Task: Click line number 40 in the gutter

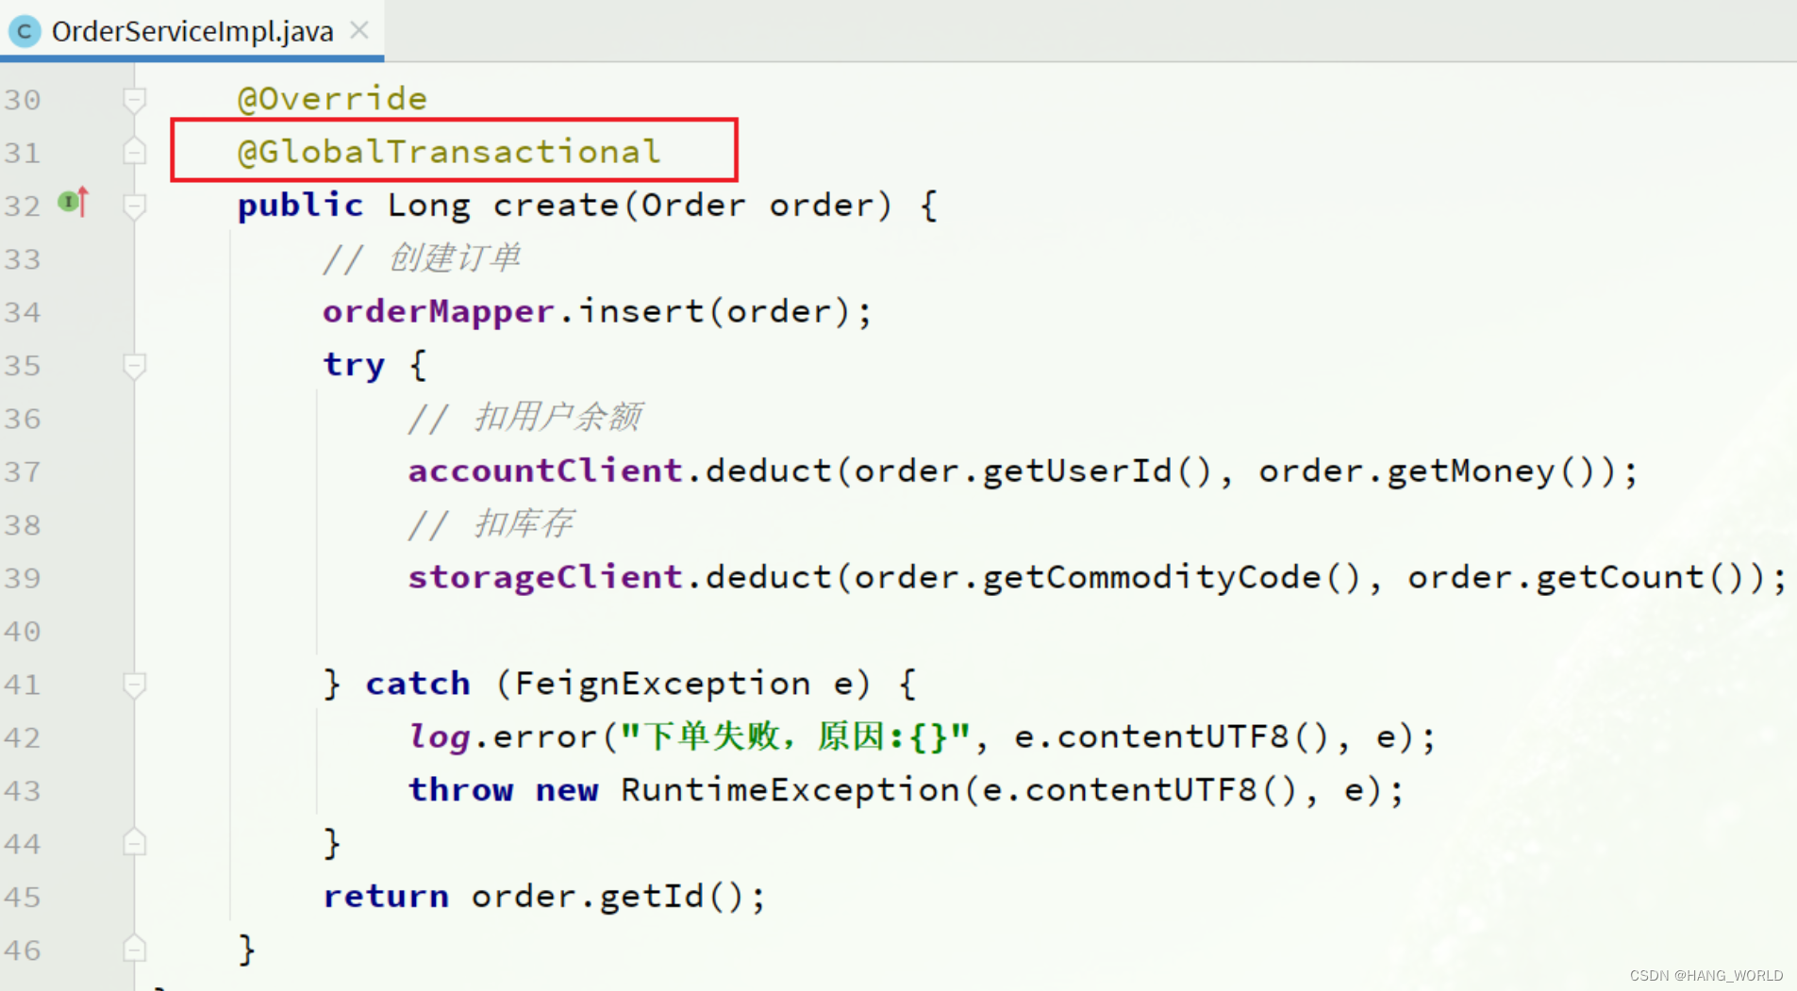Action: pyautogui.click(x=23, y=631)
